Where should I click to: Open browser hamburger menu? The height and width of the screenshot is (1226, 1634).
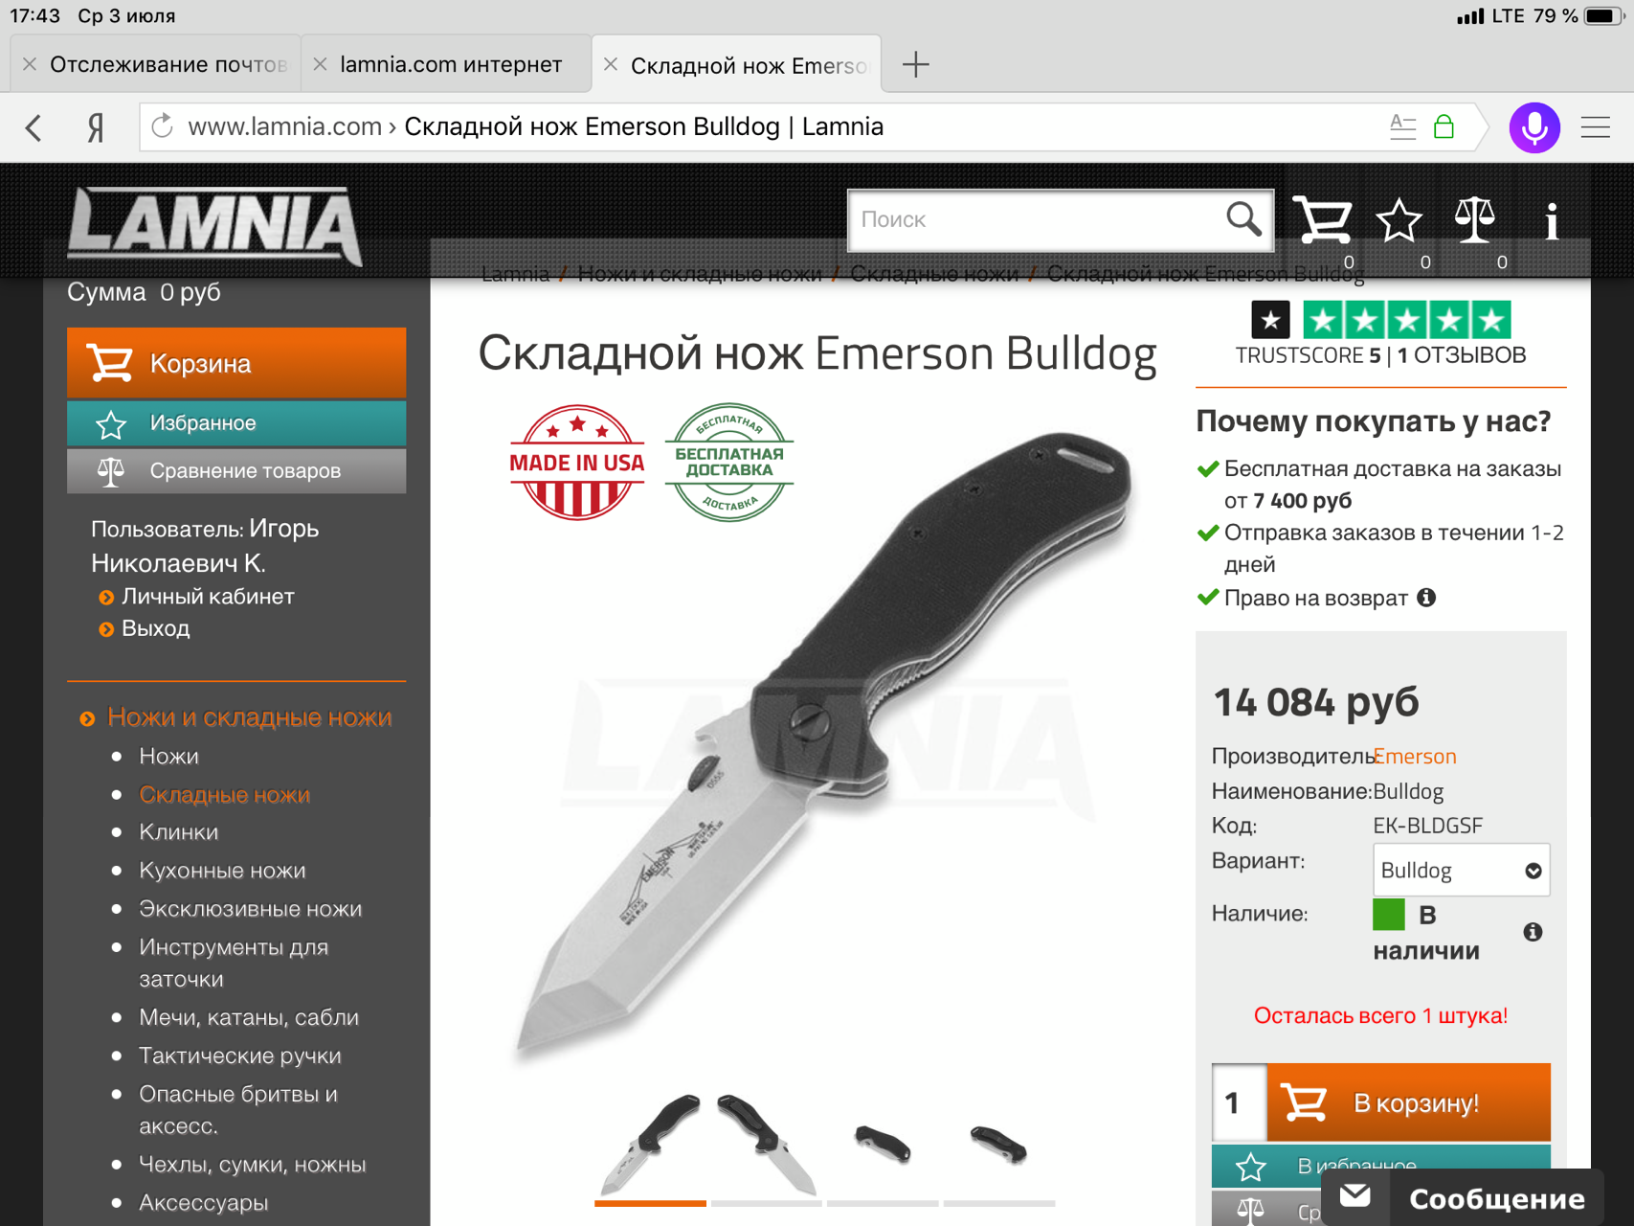[x=1595, y=127]
